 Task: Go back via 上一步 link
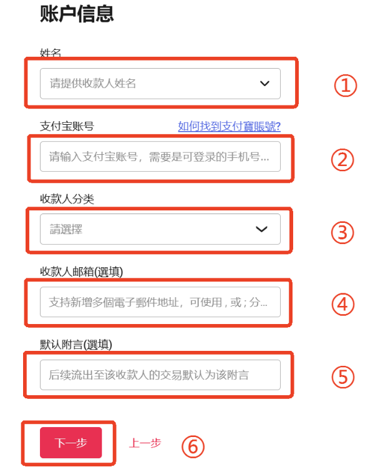click(145, 443)
